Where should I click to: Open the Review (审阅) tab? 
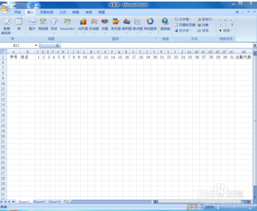(89, 12)
